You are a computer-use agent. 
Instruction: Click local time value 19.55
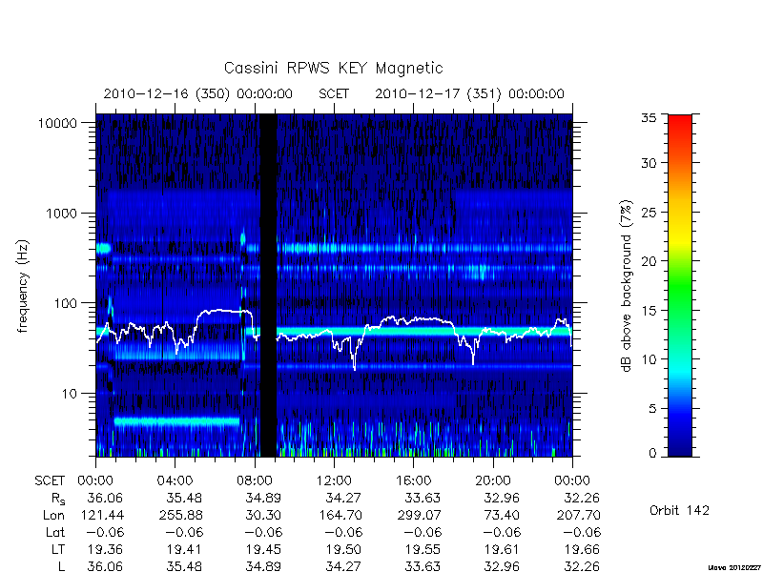tap(423, 550)
